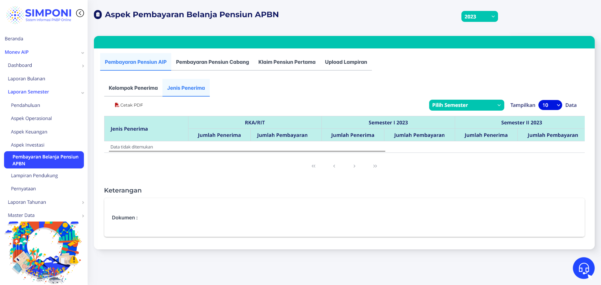Image resolution: width=601 pixels, height=285 pixels.
Task: Open Pernyataan page
Action: point(23,189)
